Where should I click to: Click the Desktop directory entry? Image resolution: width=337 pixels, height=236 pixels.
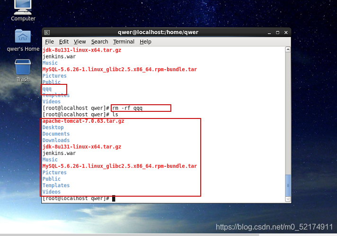pos(53,127)
